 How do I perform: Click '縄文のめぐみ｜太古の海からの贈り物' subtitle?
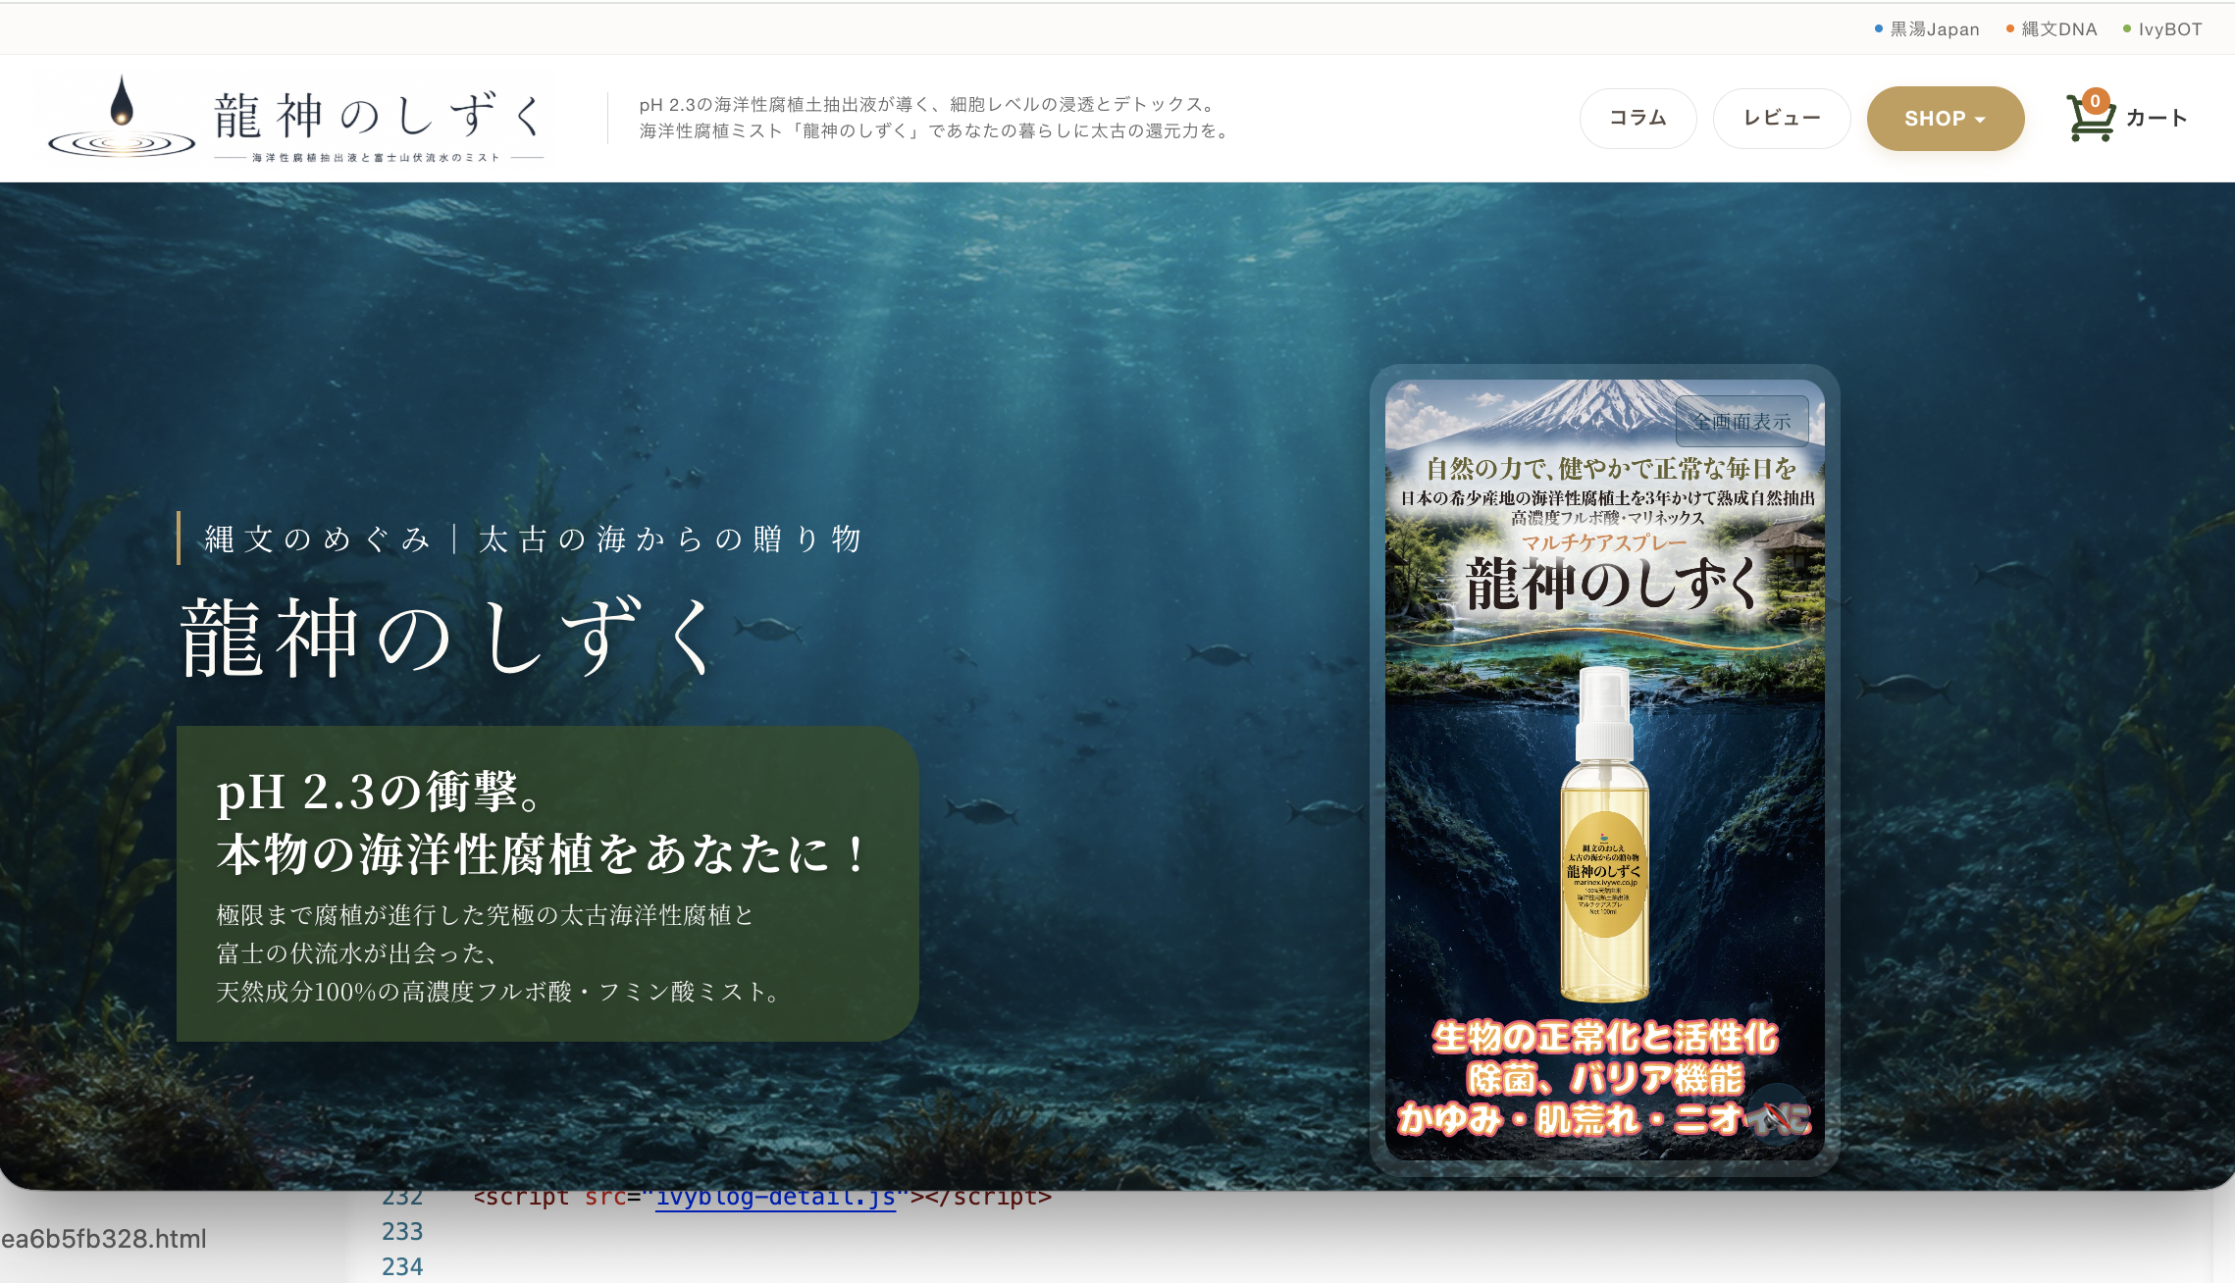click(x=533, y=539)
